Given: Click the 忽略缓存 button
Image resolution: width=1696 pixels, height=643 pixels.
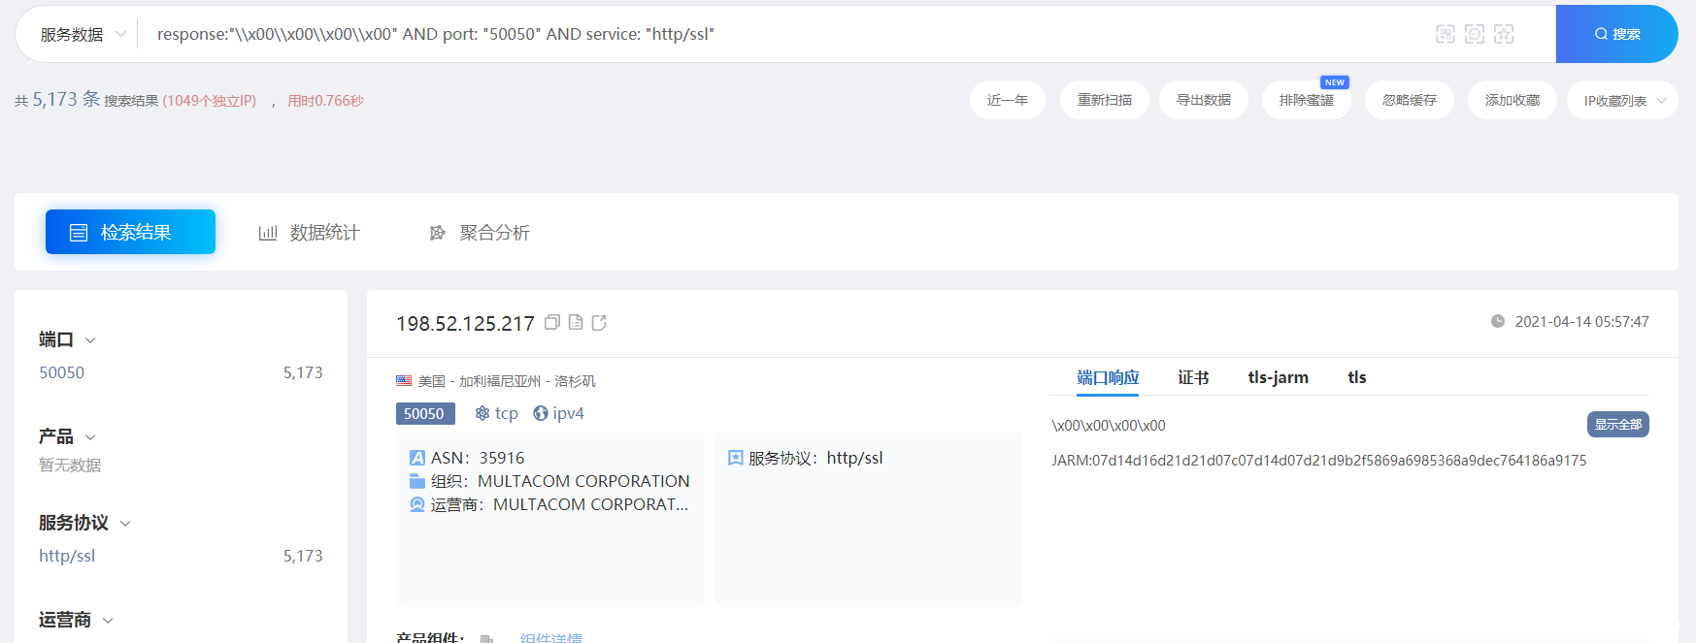Looking at the screenshot, I should (1409, 100).
